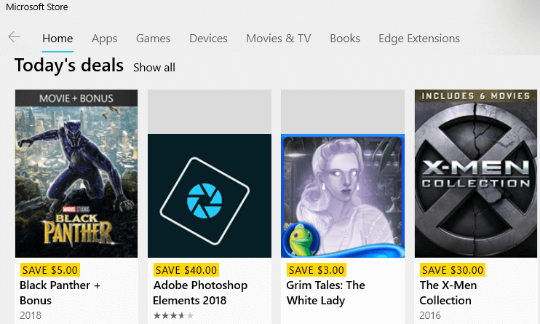Open the Movies & TV tab
540x324 pixels.
click(278, 39)
